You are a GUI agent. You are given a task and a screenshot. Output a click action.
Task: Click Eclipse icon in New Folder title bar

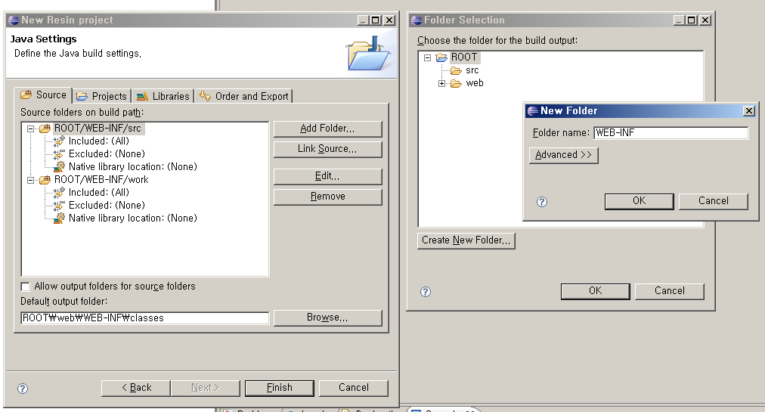(533, 111)
